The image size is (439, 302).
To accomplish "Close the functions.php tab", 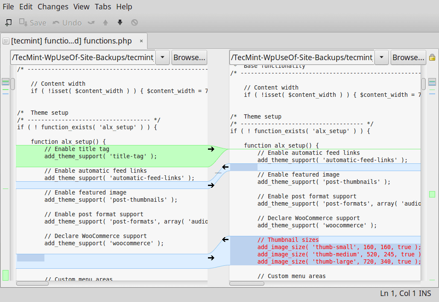I will pyautogui.click(x=141, y=41).
